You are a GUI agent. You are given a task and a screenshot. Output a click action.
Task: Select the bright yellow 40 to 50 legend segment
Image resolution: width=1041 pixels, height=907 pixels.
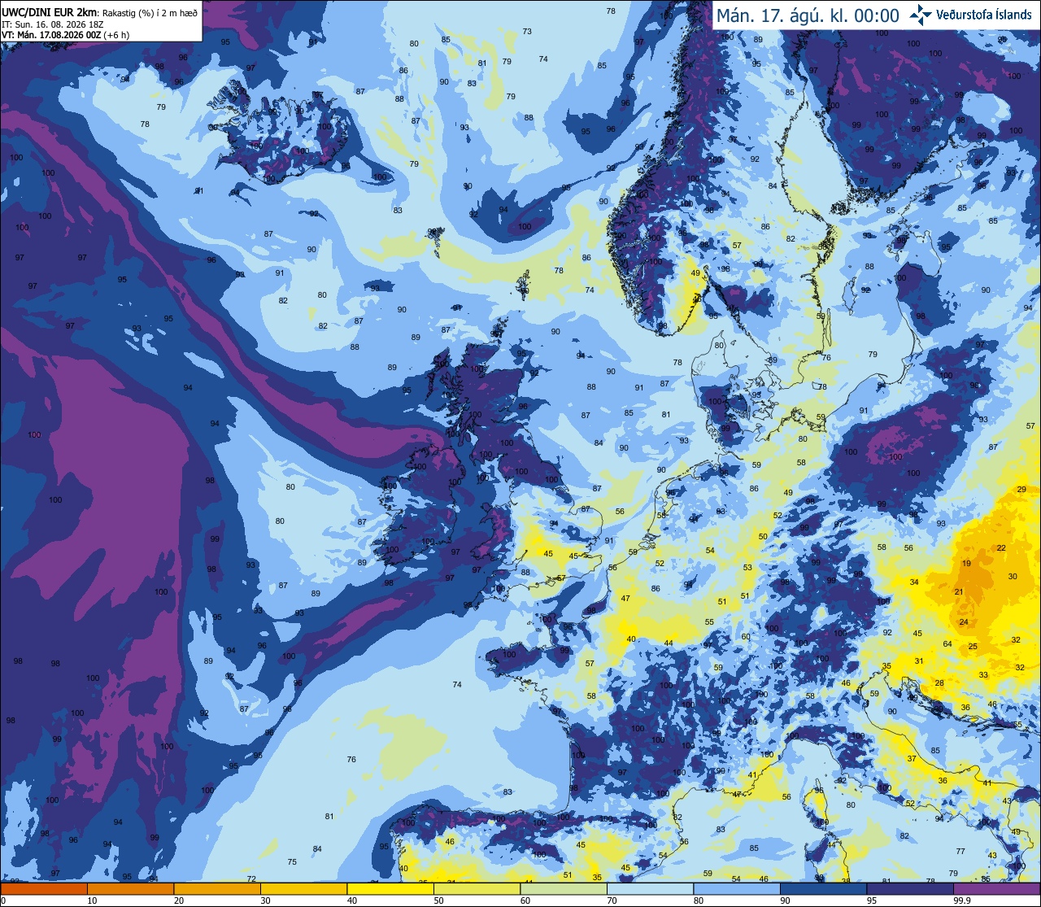(x=390, y=888)
